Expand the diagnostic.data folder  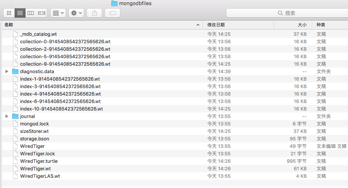[x=7, y=72]
